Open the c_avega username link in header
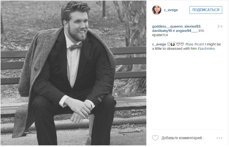The width and height of the screenshot is (229, 147). point(170,10)
